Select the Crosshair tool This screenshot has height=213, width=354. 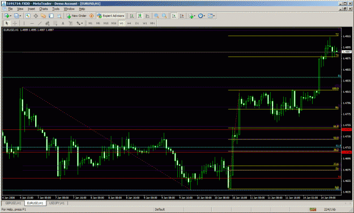15,23
